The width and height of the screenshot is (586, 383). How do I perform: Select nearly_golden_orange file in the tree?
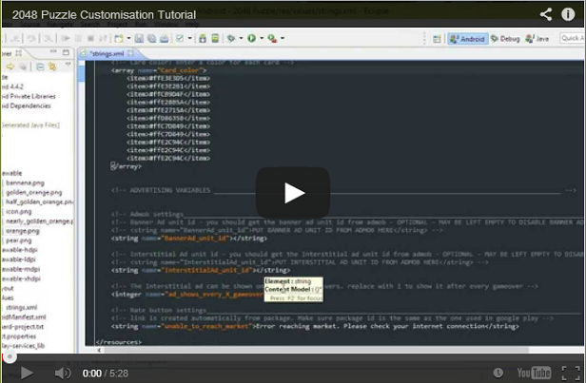(39, 221)
